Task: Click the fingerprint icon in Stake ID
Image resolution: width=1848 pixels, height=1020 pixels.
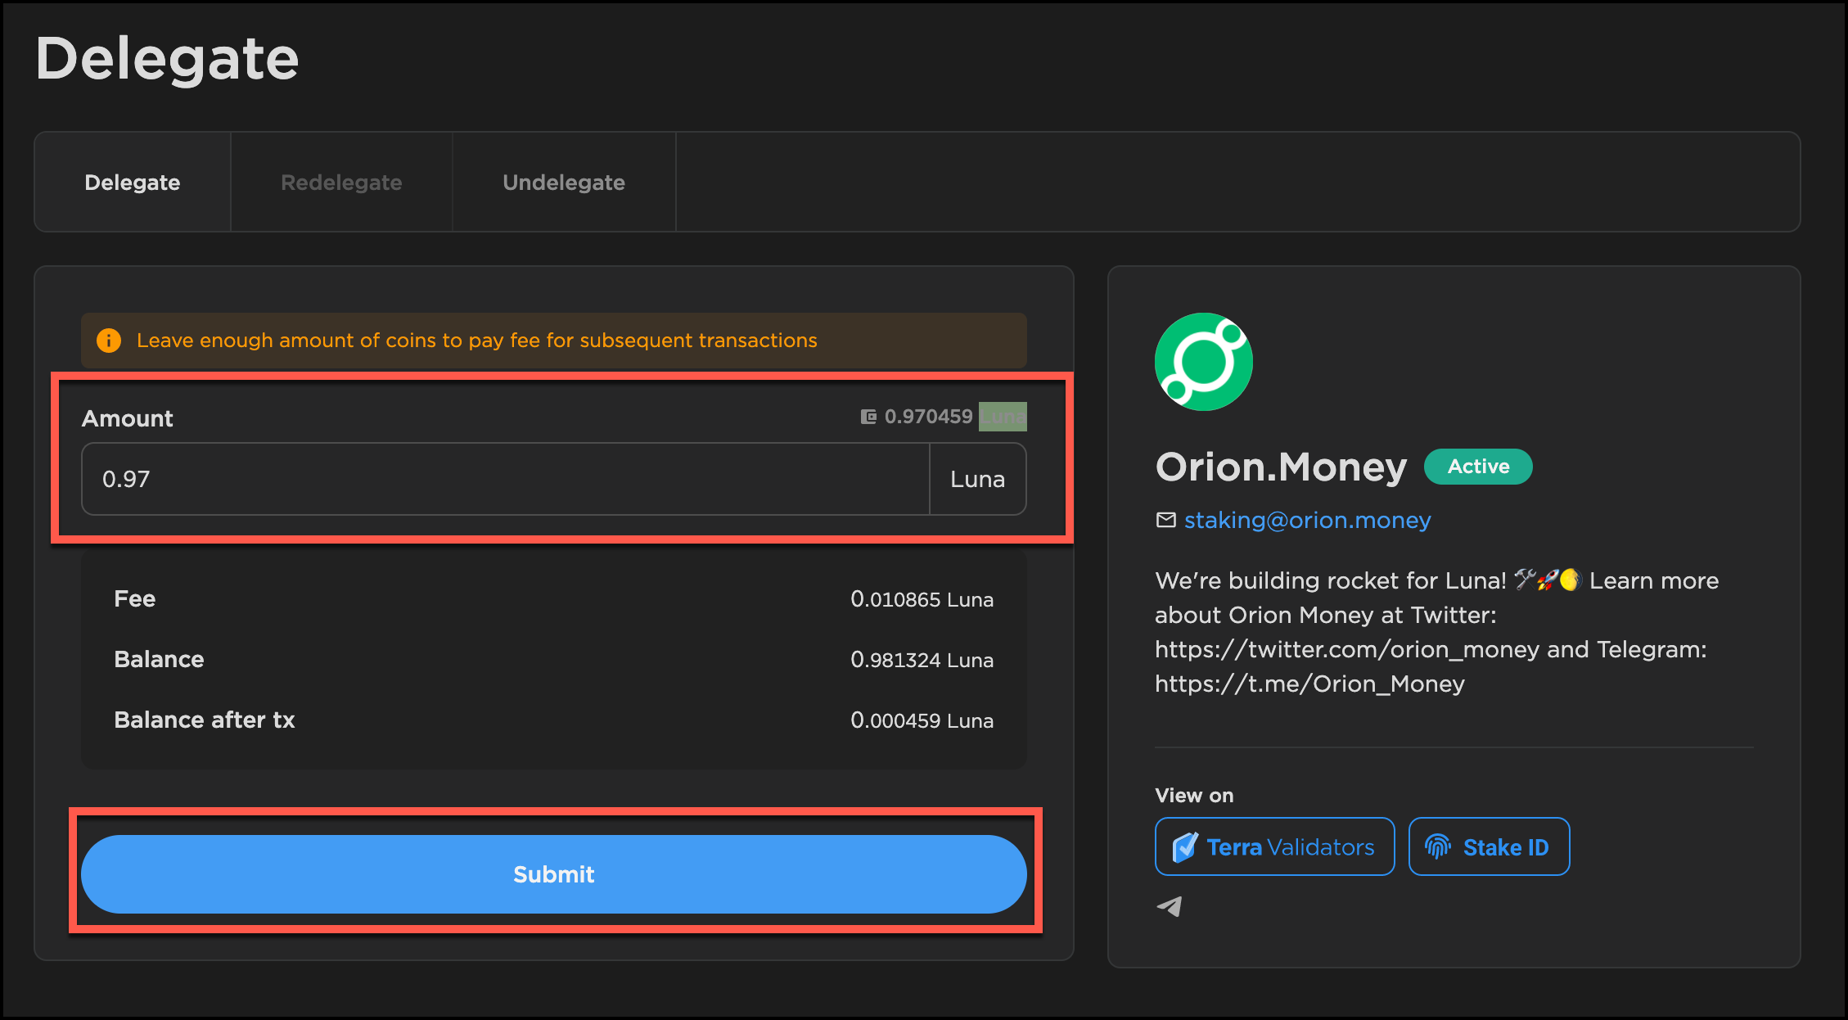Action: point(1438,846)
